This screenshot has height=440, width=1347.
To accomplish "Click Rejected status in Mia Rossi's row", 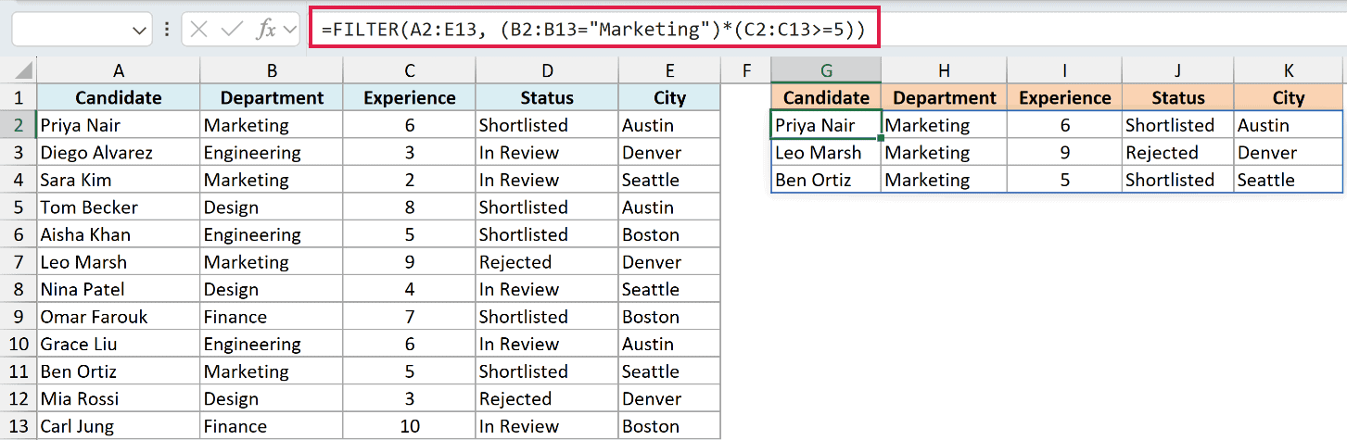I will pos(547,398).
